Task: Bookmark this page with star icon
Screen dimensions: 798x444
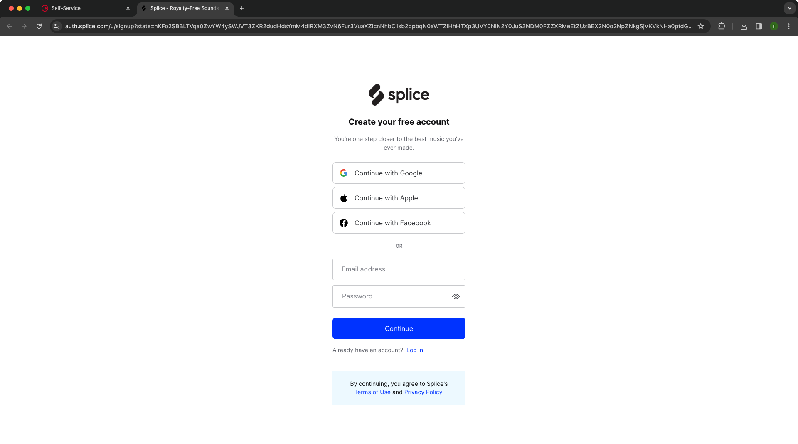Action: click(x=701, y=26)
